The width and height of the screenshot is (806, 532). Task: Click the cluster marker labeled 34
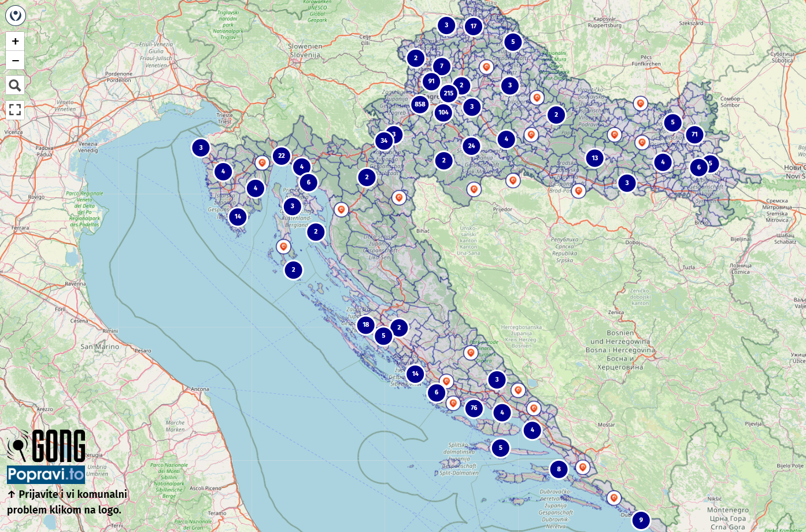384,141
